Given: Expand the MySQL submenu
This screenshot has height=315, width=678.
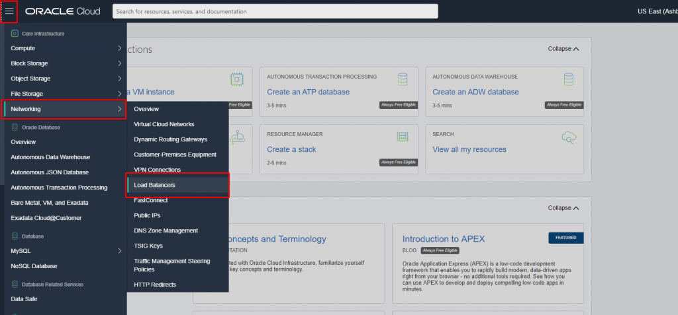Looking at the screenshot, I should pos(120,251).
